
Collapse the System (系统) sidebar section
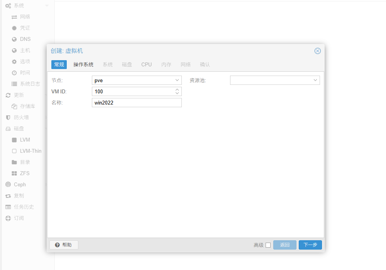47,6
